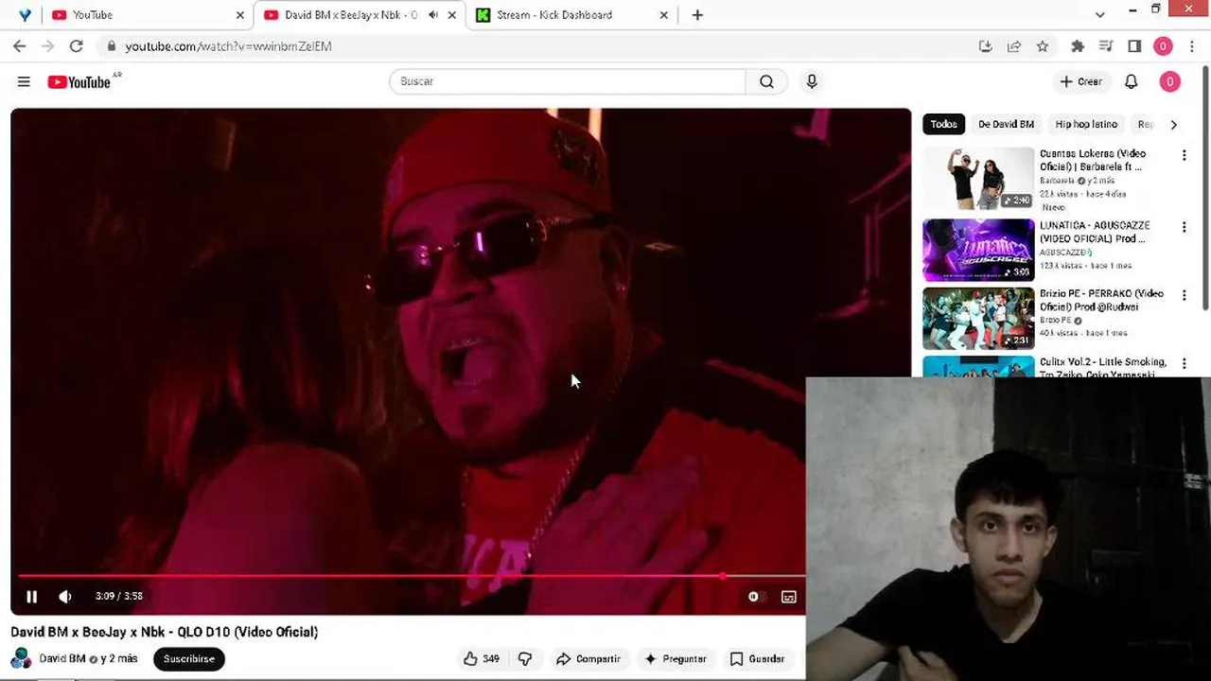
Task: Open a new browser tab
Action: pyautogui.click(x=697, y=15)
